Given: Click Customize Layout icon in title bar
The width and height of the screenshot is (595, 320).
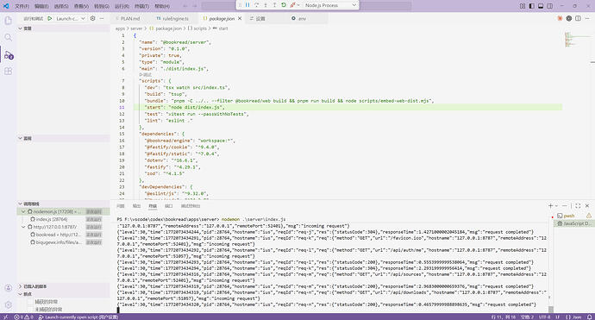Looking at the screenshot, I should pos(523,6).
